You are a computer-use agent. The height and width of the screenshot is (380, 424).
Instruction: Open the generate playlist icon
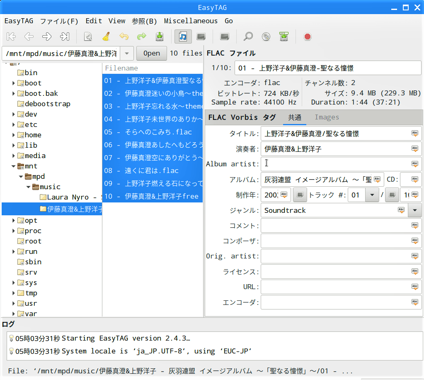[x=284, y=37]
